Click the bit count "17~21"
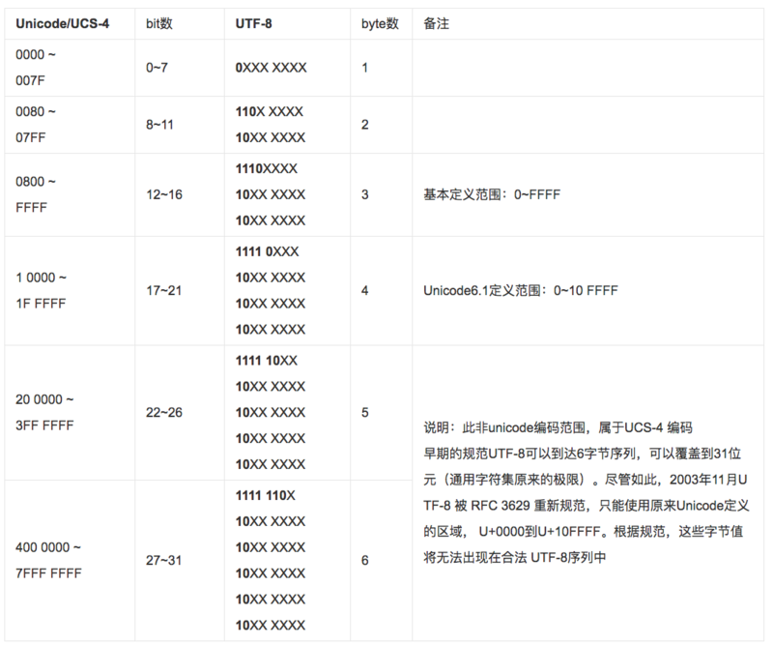Image resolution: width=773 pixels, height=645 pixels. [163, 290]
